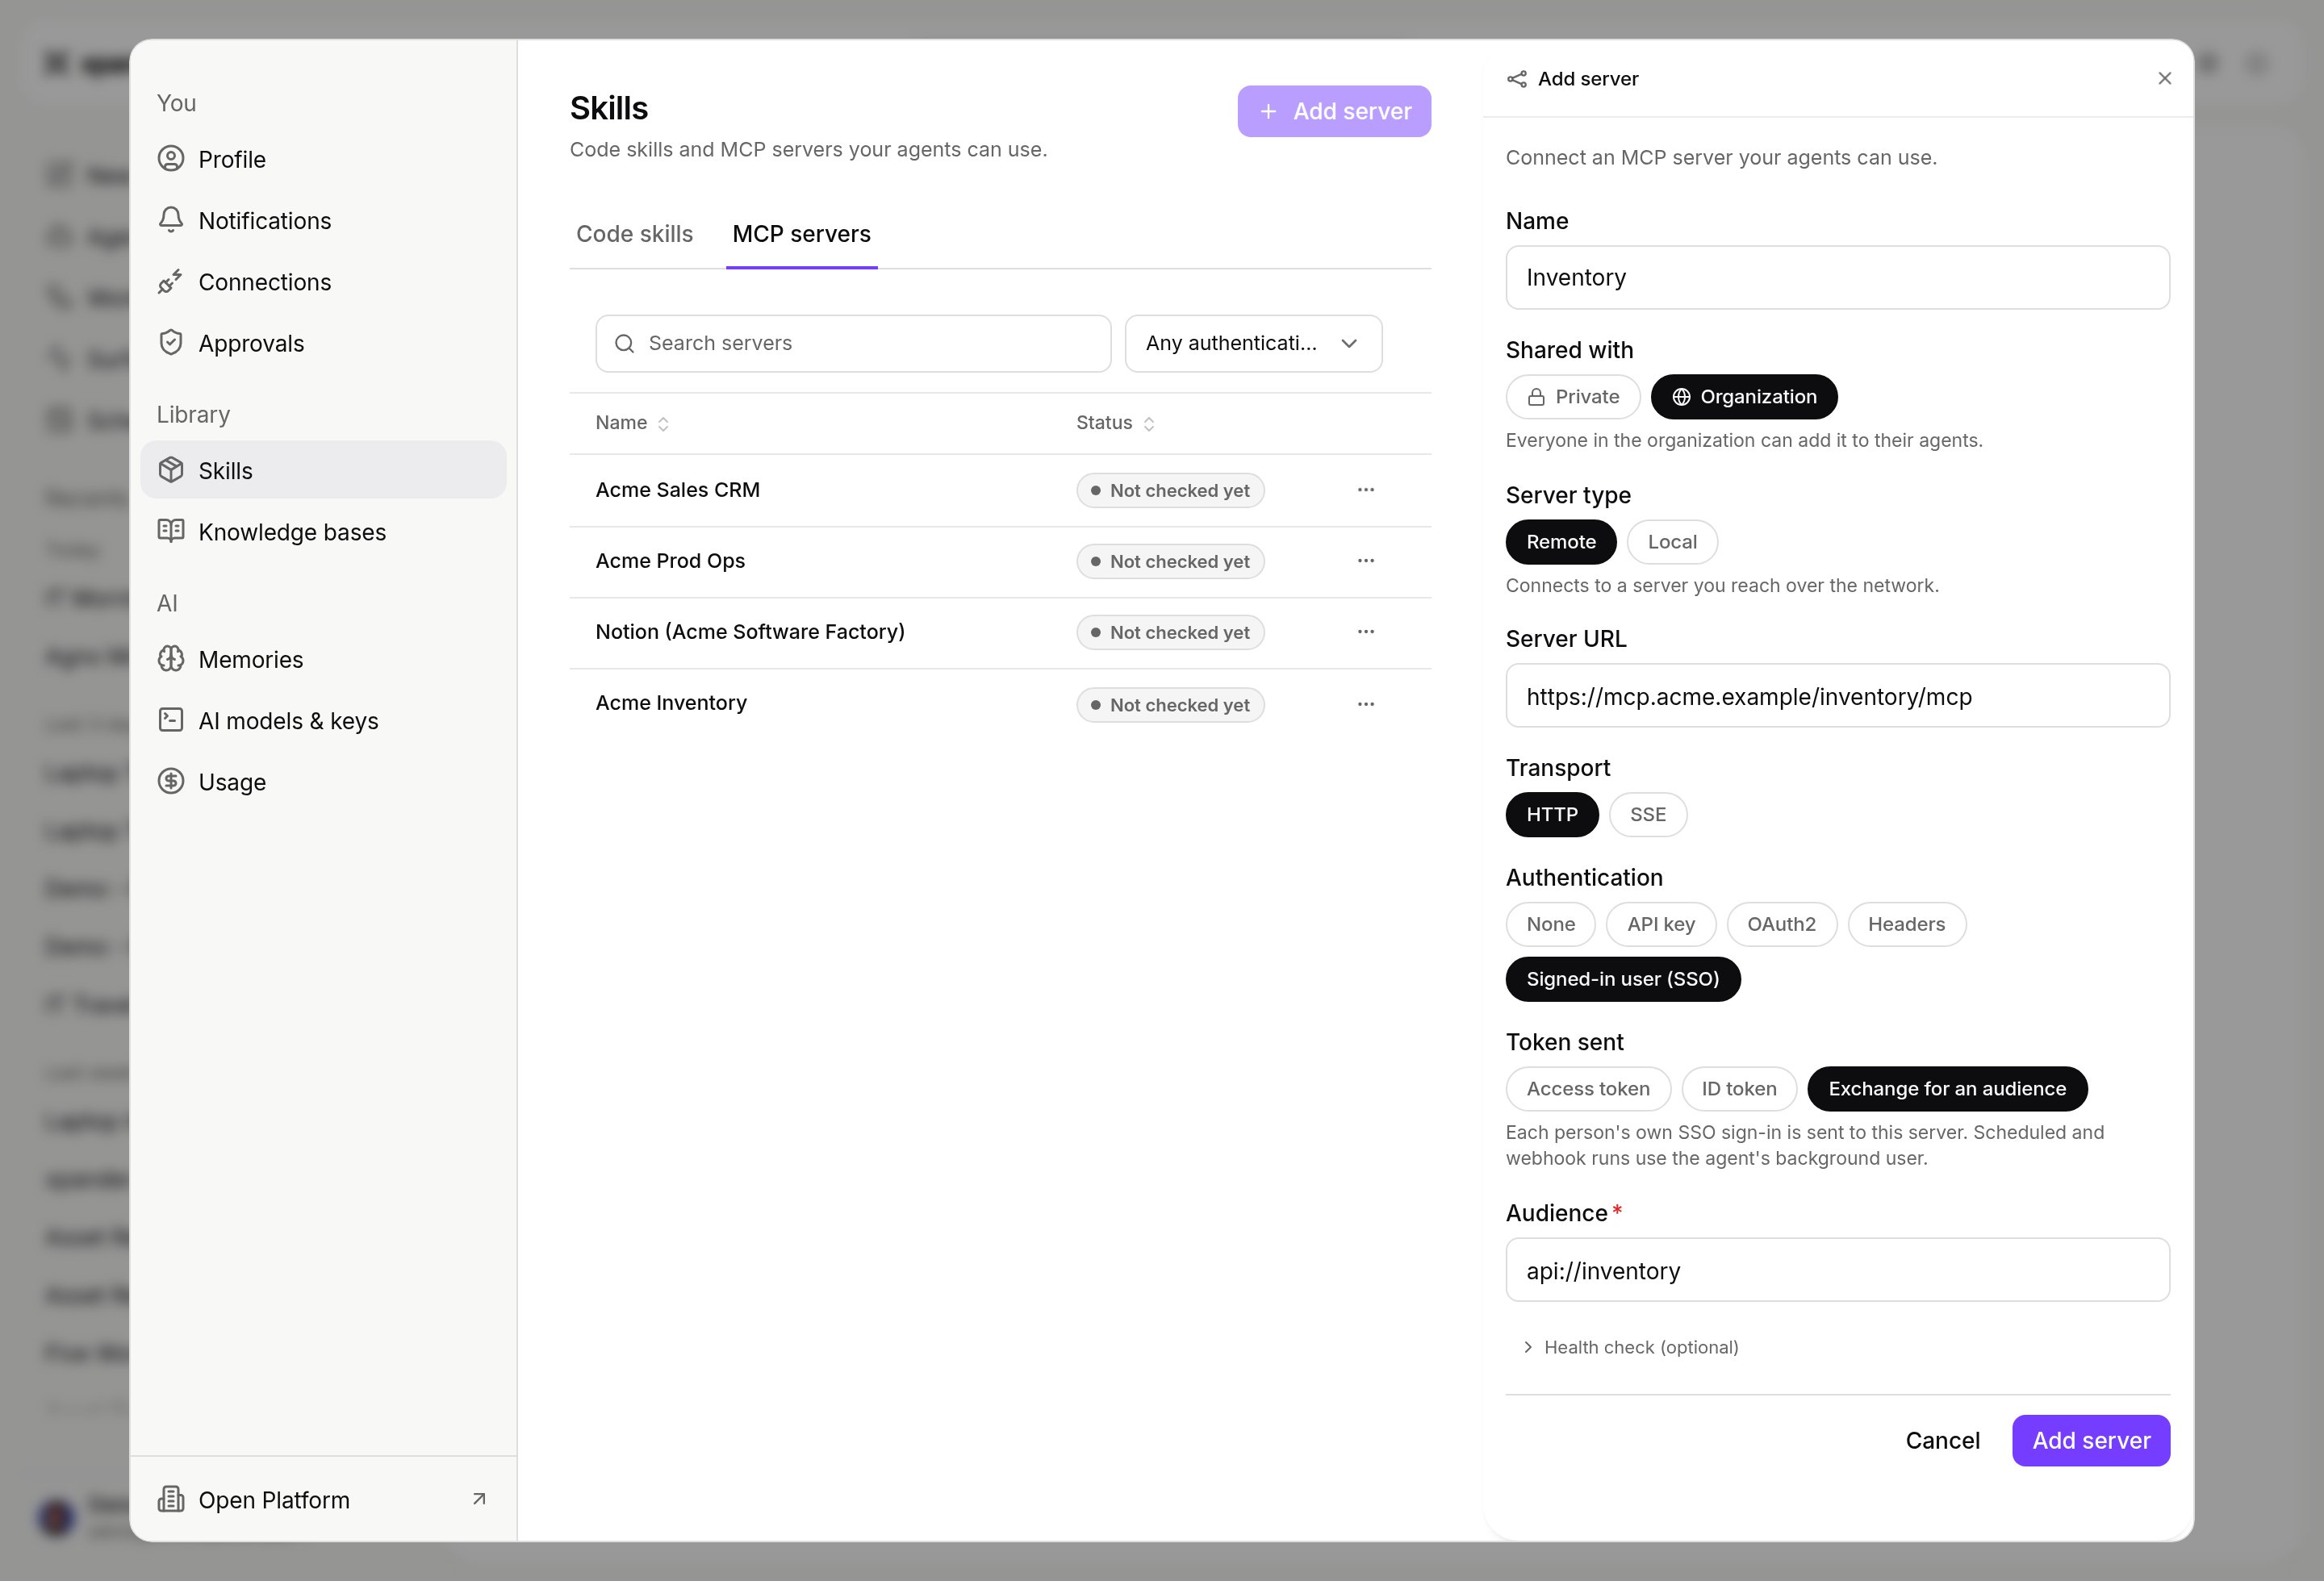Sort servers by Status column
Viewport: 2324px width, 1581px height.
(x=1115, y=423)
